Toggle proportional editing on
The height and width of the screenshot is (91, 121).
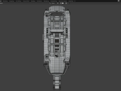click(66, 3)
